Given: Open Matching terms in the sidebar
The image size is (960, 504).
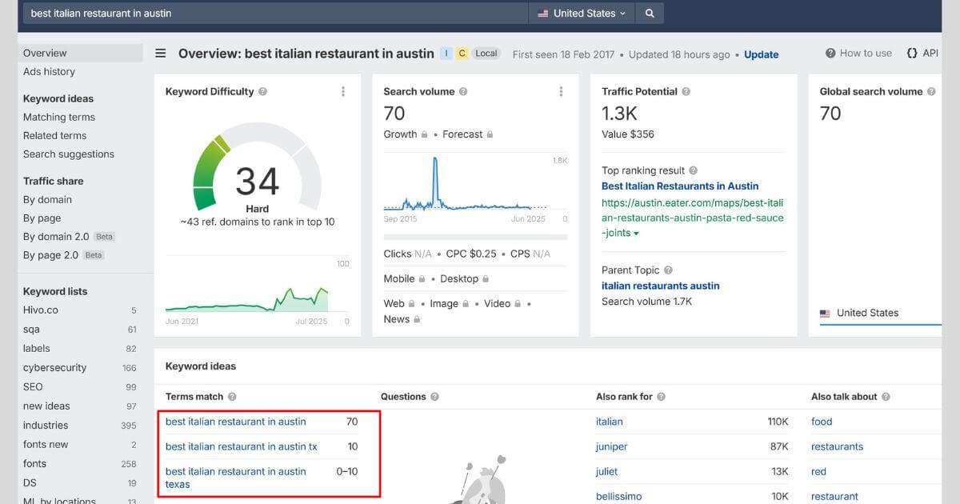Looking at the screenshot, I should (58, 117).
